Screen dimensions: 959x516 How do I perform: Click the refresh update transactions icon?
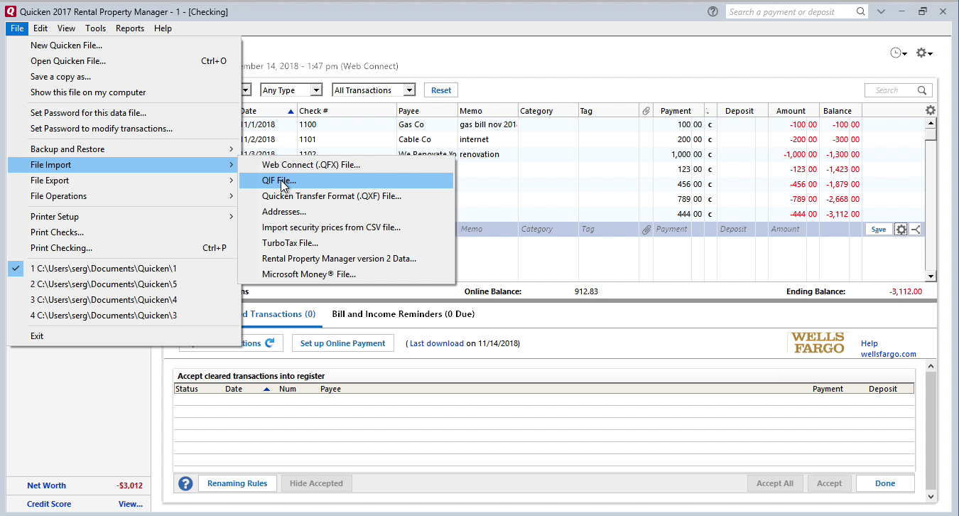pos(269,343)
